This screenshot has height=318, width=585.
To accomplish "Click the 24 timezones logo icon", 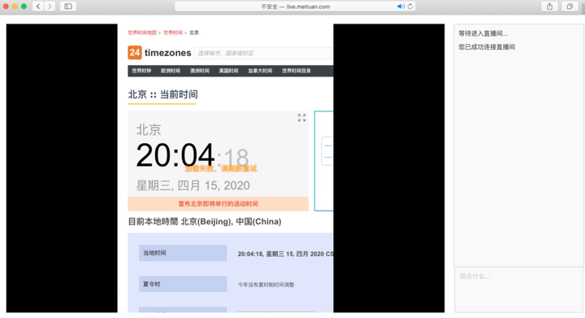I will (x=135, y=53).
